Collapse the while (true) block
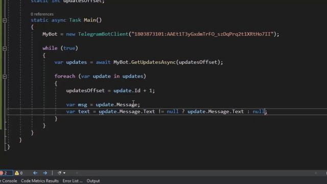The height and width of the screenshot is (184, 327). pyautogui.click(x=5, y=49)
